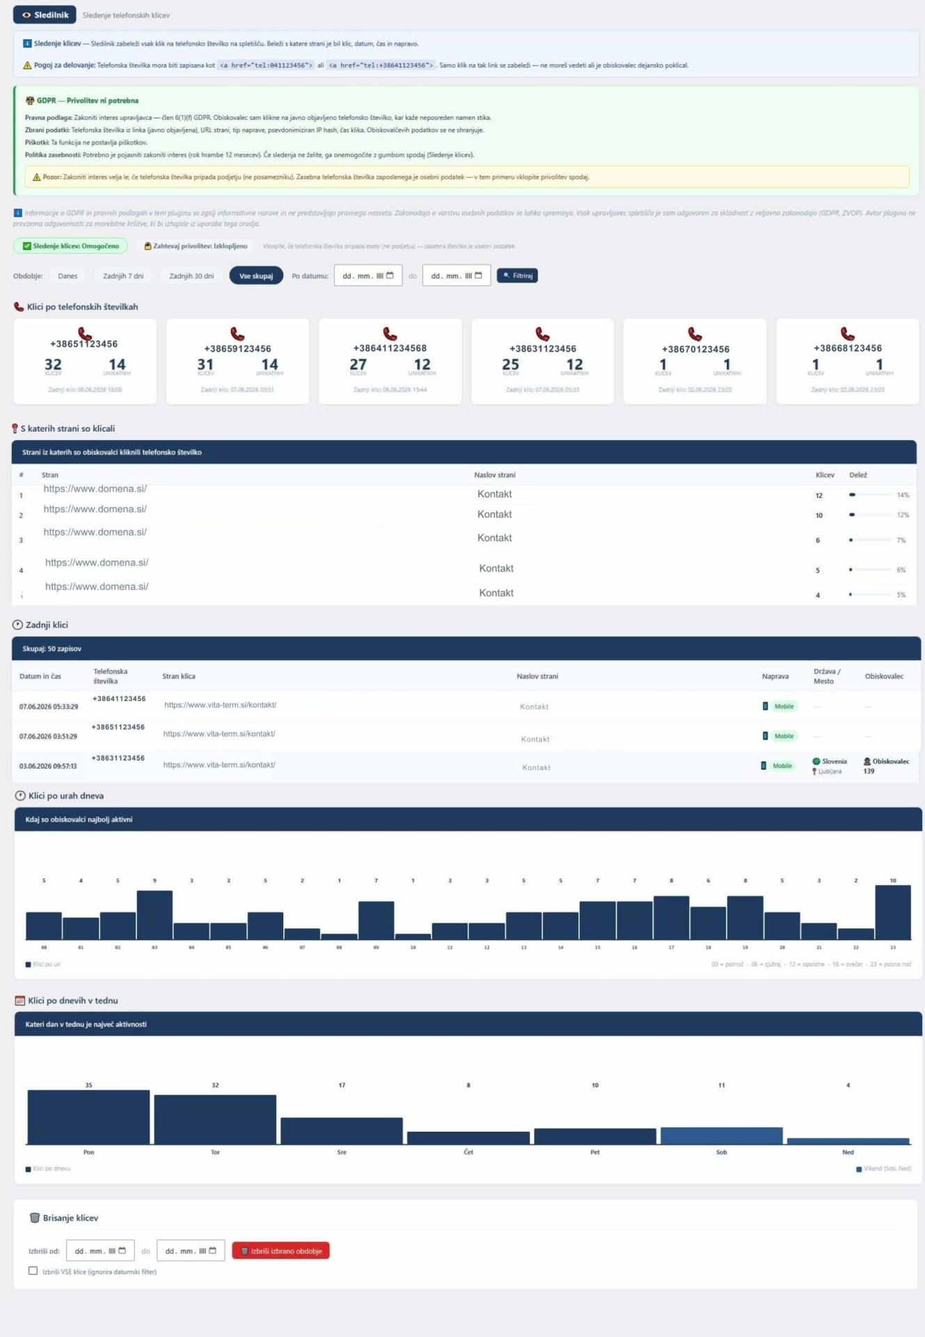Viewport: 925px width, 1337px height.
Task: Click the phone icon above +38668123456
Action: [x=847, y=334]
